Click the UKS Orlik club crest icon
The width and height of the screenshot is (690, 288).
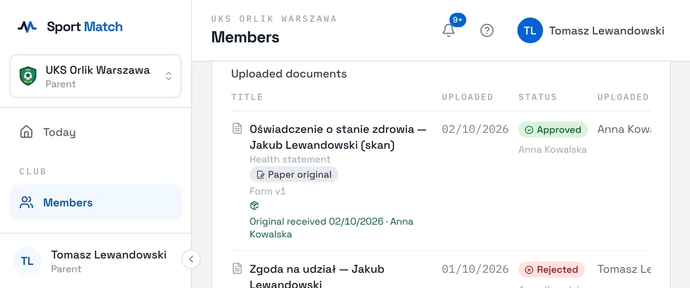click(x=28, y=76)
